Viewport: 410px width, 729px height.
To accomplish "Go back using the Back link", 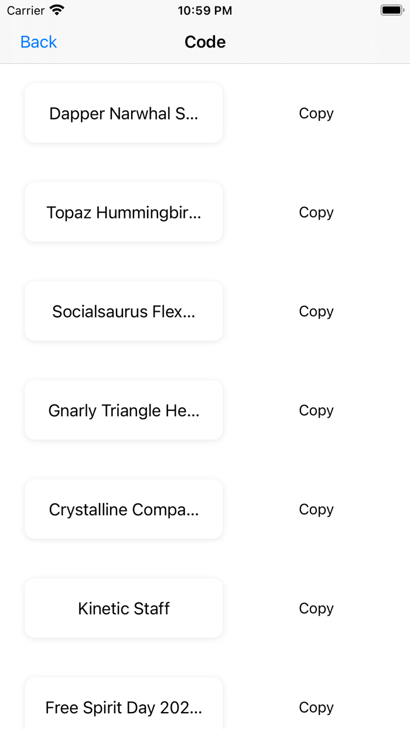I will tap(38, 42).
